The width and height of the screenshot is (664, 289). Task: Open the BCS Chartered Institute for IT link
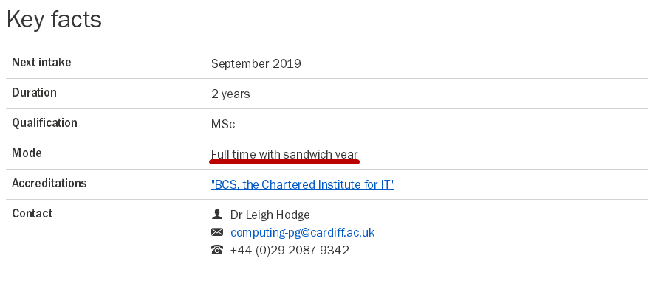coord(302,184)
